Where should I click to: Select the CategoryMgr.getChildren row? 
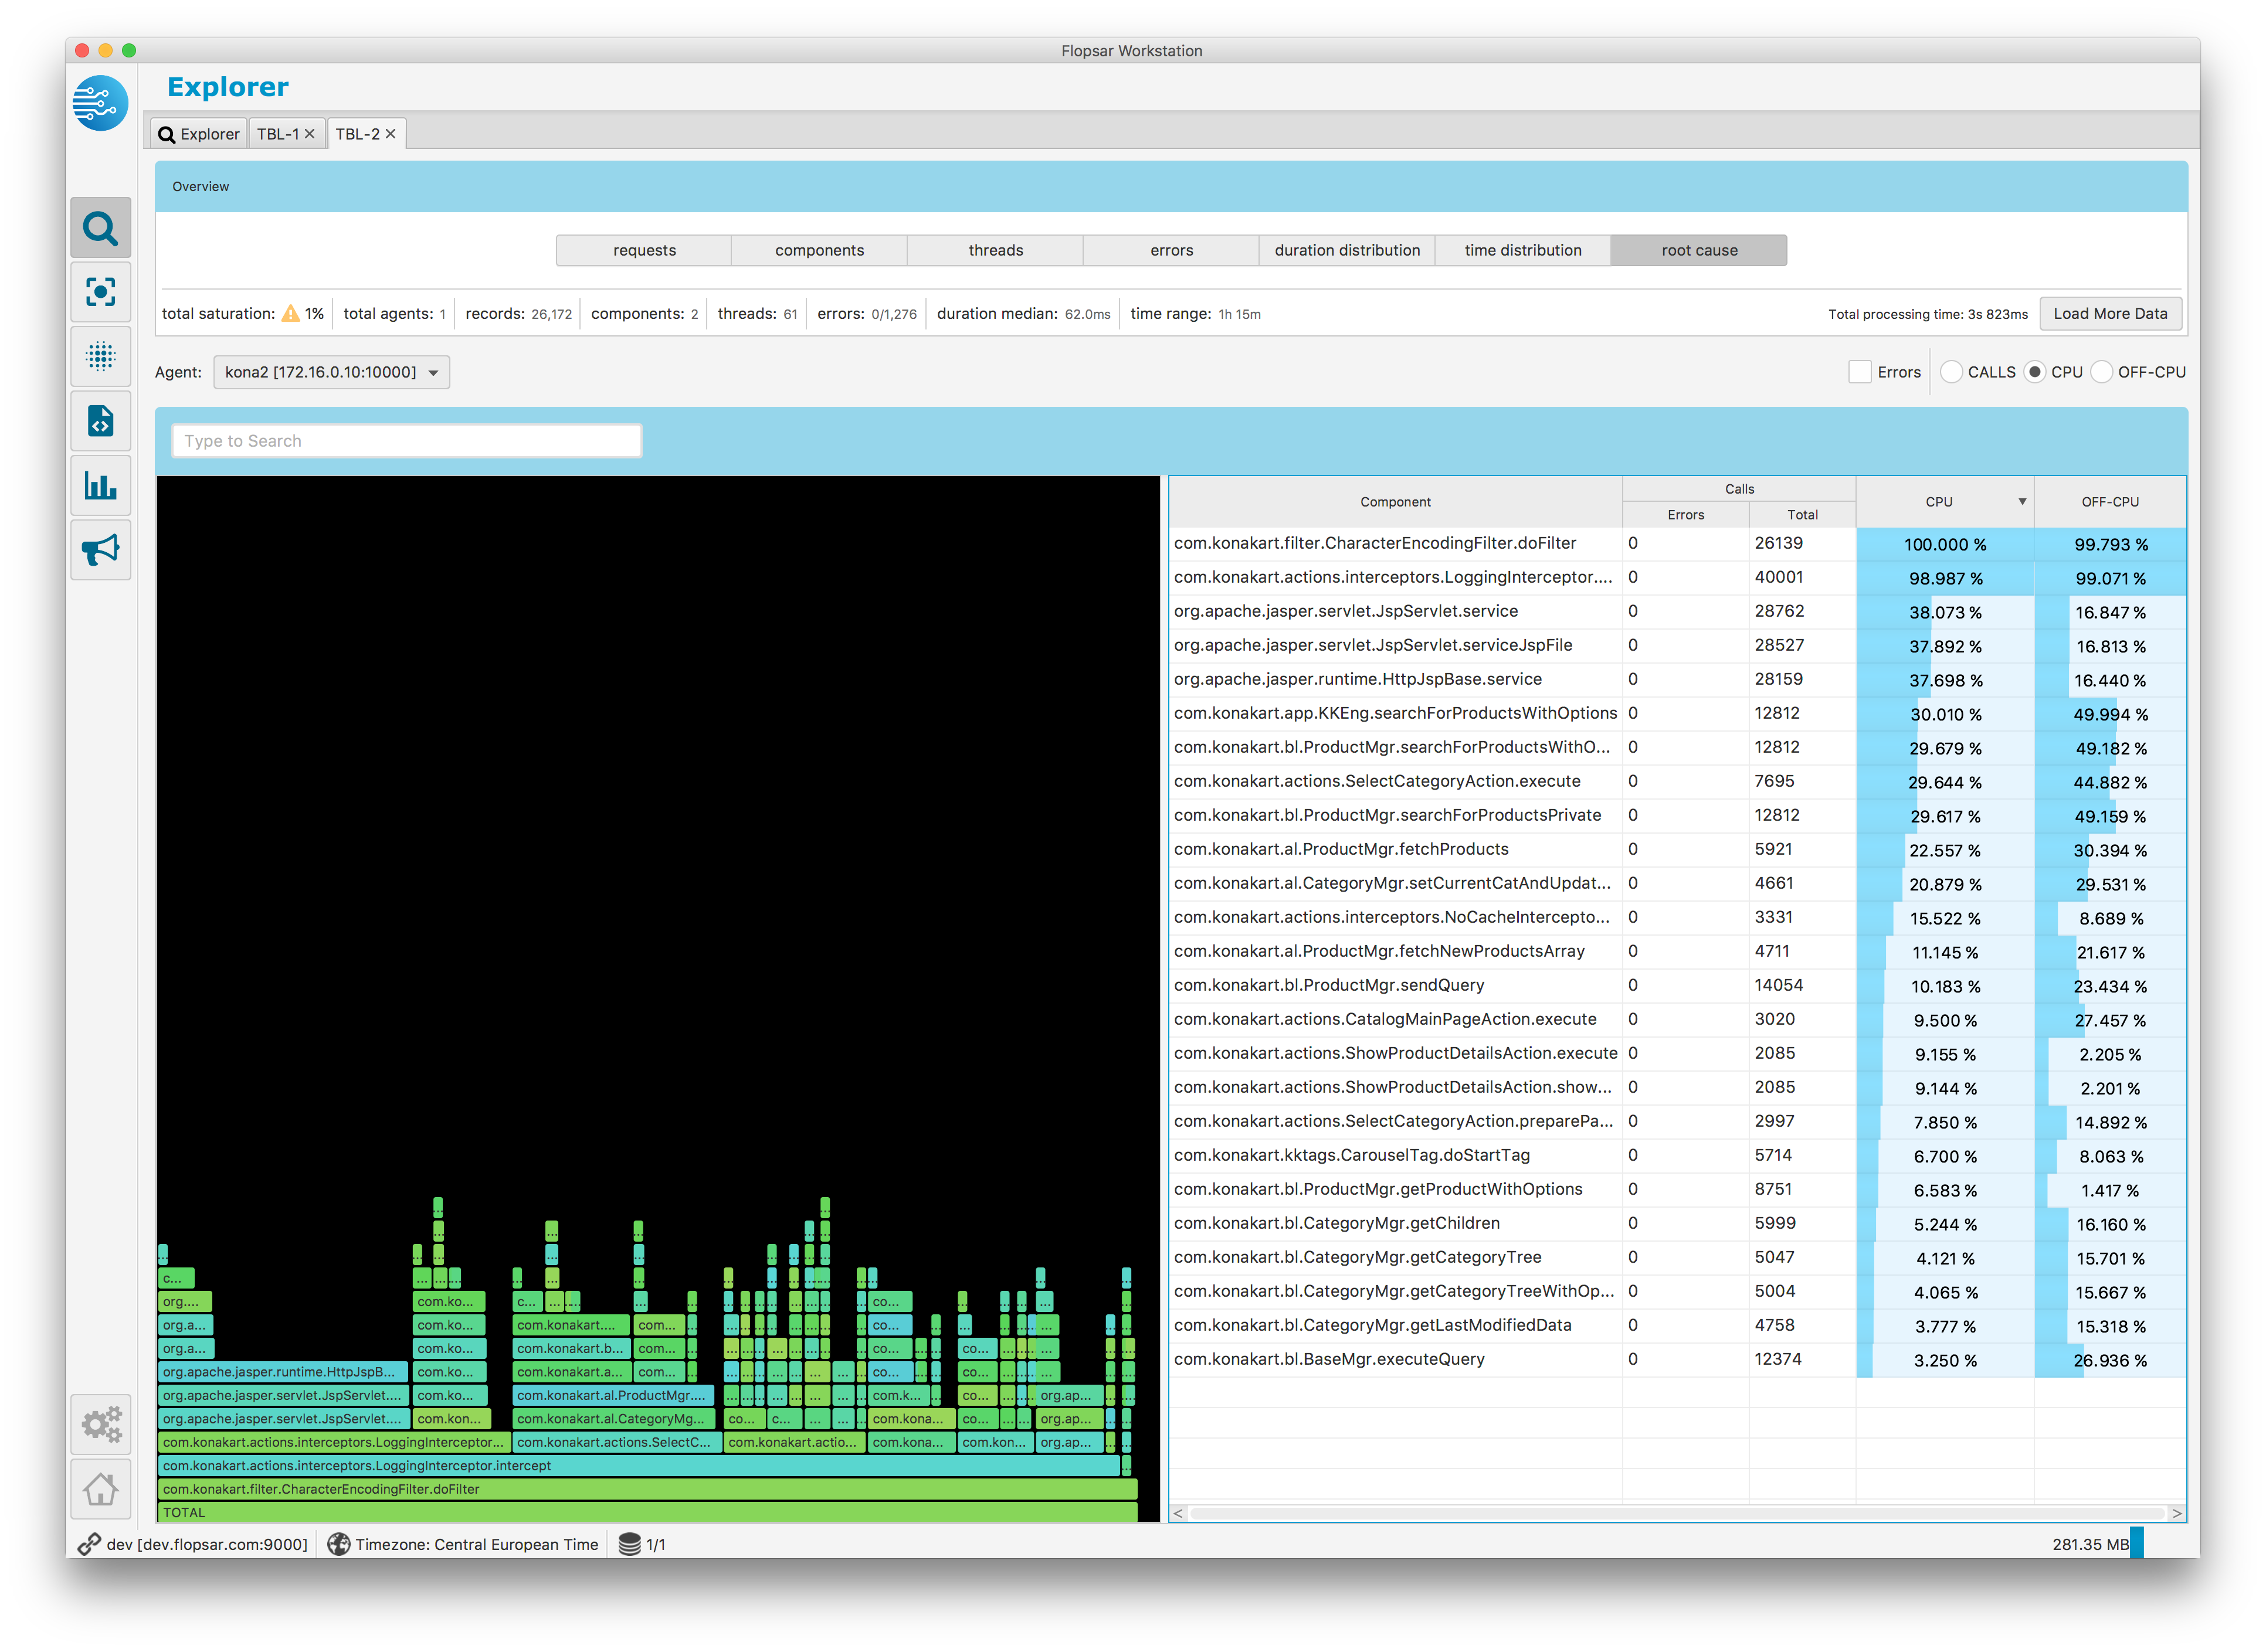pos(1678,1223)
